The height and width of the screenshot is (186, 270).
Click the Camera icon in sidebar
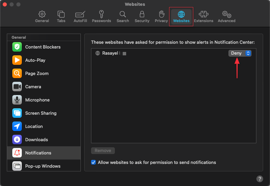tap(17, 87)
